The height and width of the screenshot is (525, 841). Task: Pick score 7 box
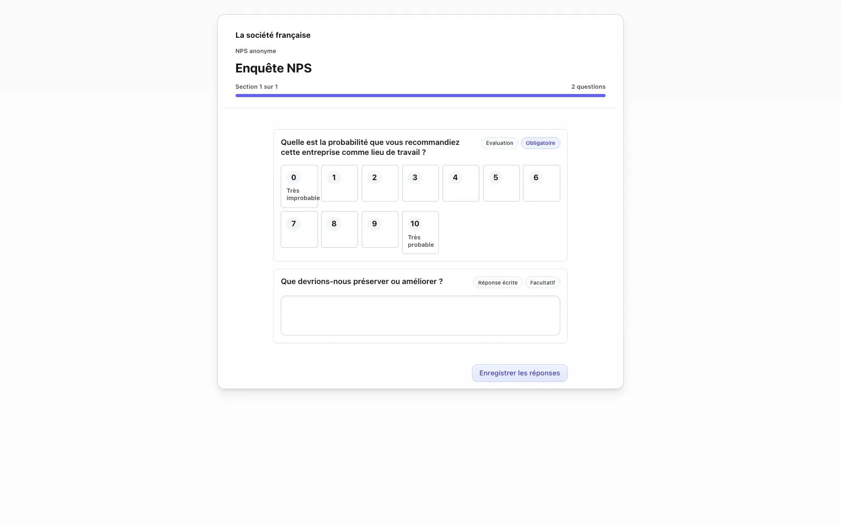tap(299, 229)
